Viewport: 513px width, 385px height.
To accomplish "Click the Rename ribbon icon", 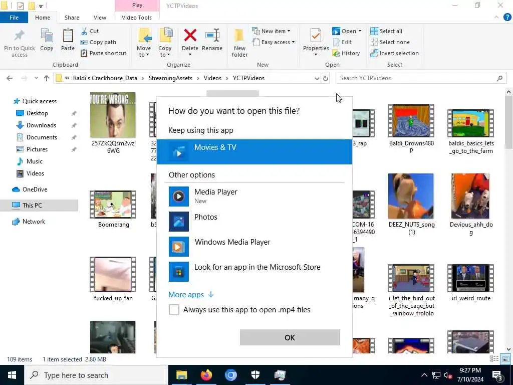I will [212, 36].
